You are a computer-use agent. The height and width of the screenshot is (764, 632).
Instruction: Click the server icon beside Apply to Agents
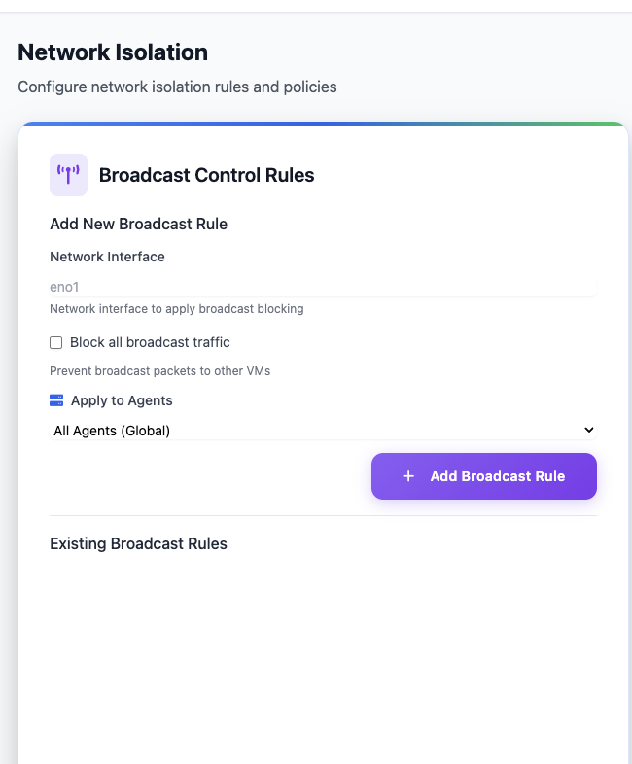pyautogui.click(x=56, y=400)
